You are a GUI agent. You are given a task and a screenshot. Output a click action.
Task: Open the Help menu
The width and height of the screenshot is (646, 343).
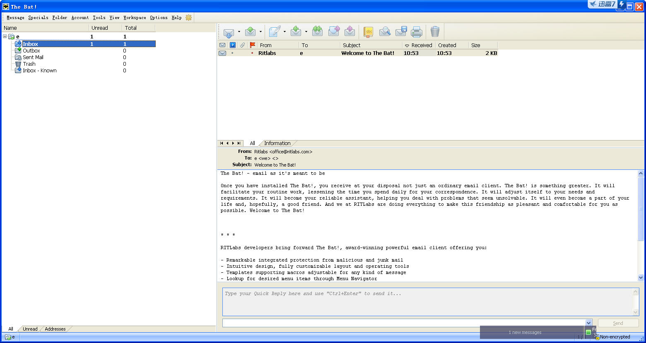[176, 17]
